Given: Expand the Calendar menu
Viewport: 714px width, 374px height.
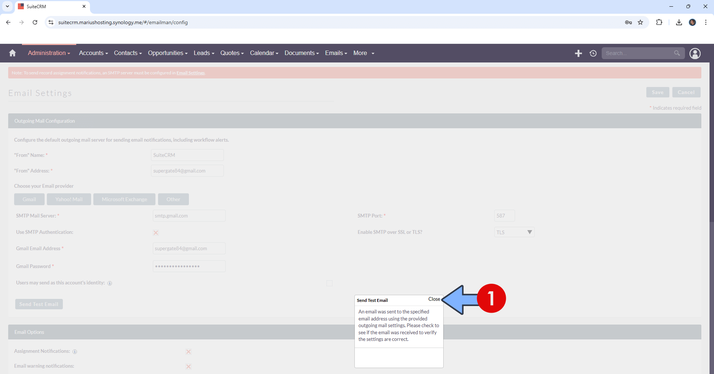Looking at the screenshot, I should 264,53.
